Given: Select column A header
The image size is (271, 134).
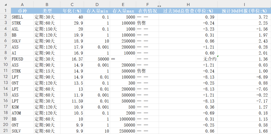Looking at the screenshot, I should click(22, 5).
